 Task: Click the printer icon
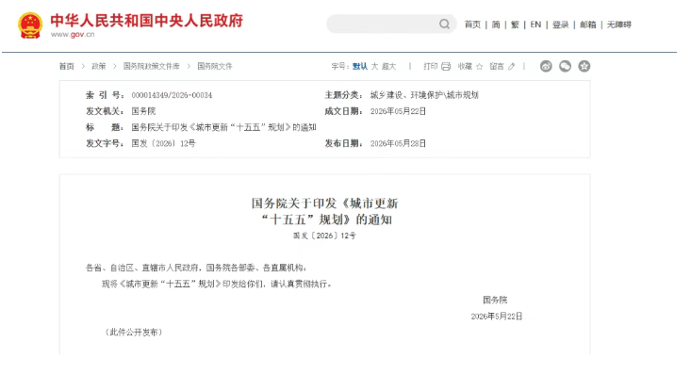pyautogui.click(x=446, y=66)
